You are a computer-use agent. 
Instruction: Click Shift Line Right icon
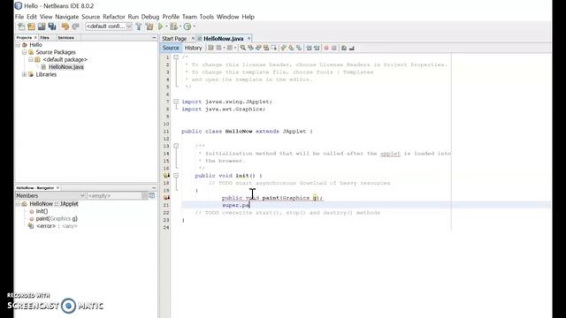coord(317,48)
